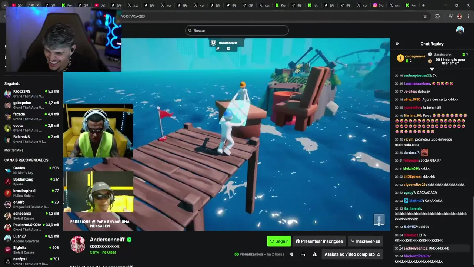This screenshot has height=267, width=474.
Task: Click the Buscar search field
Action: click(x=237, y=30)
